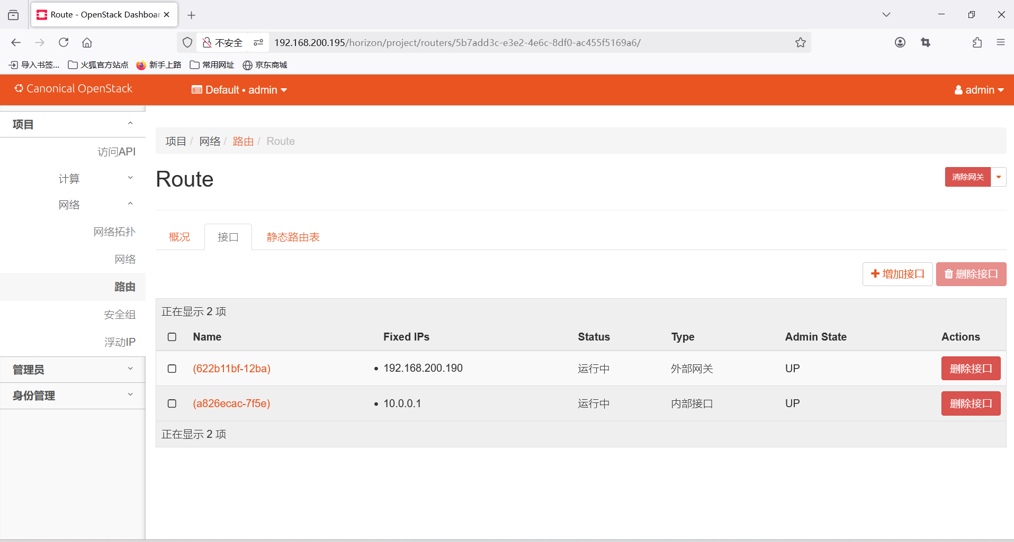Open the browser home page
The width and height of the screenshot is (1014, 542).
[x=87, y=42]
